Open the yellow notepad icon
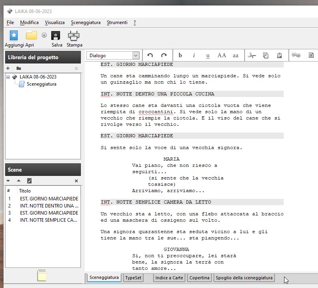The image size is (318, 288). pyautogui.click(x=42, y=275)
